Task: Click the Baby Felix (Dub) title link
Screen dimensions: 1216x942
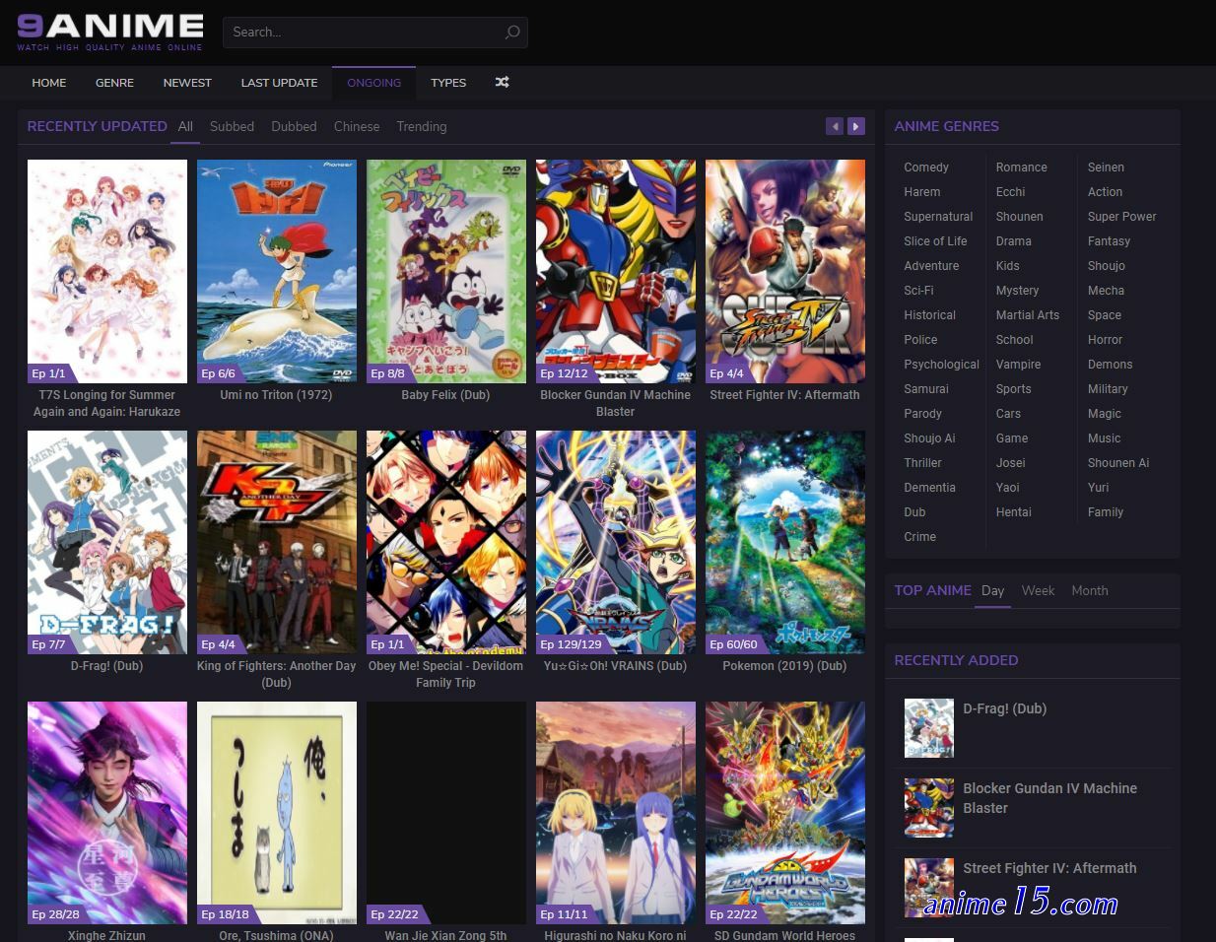Action: [x=445, y=395]
